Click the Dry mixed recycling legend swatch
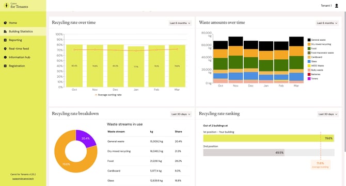Image resolution: width=346 pixels, height=186 pixels. [309, 44]
